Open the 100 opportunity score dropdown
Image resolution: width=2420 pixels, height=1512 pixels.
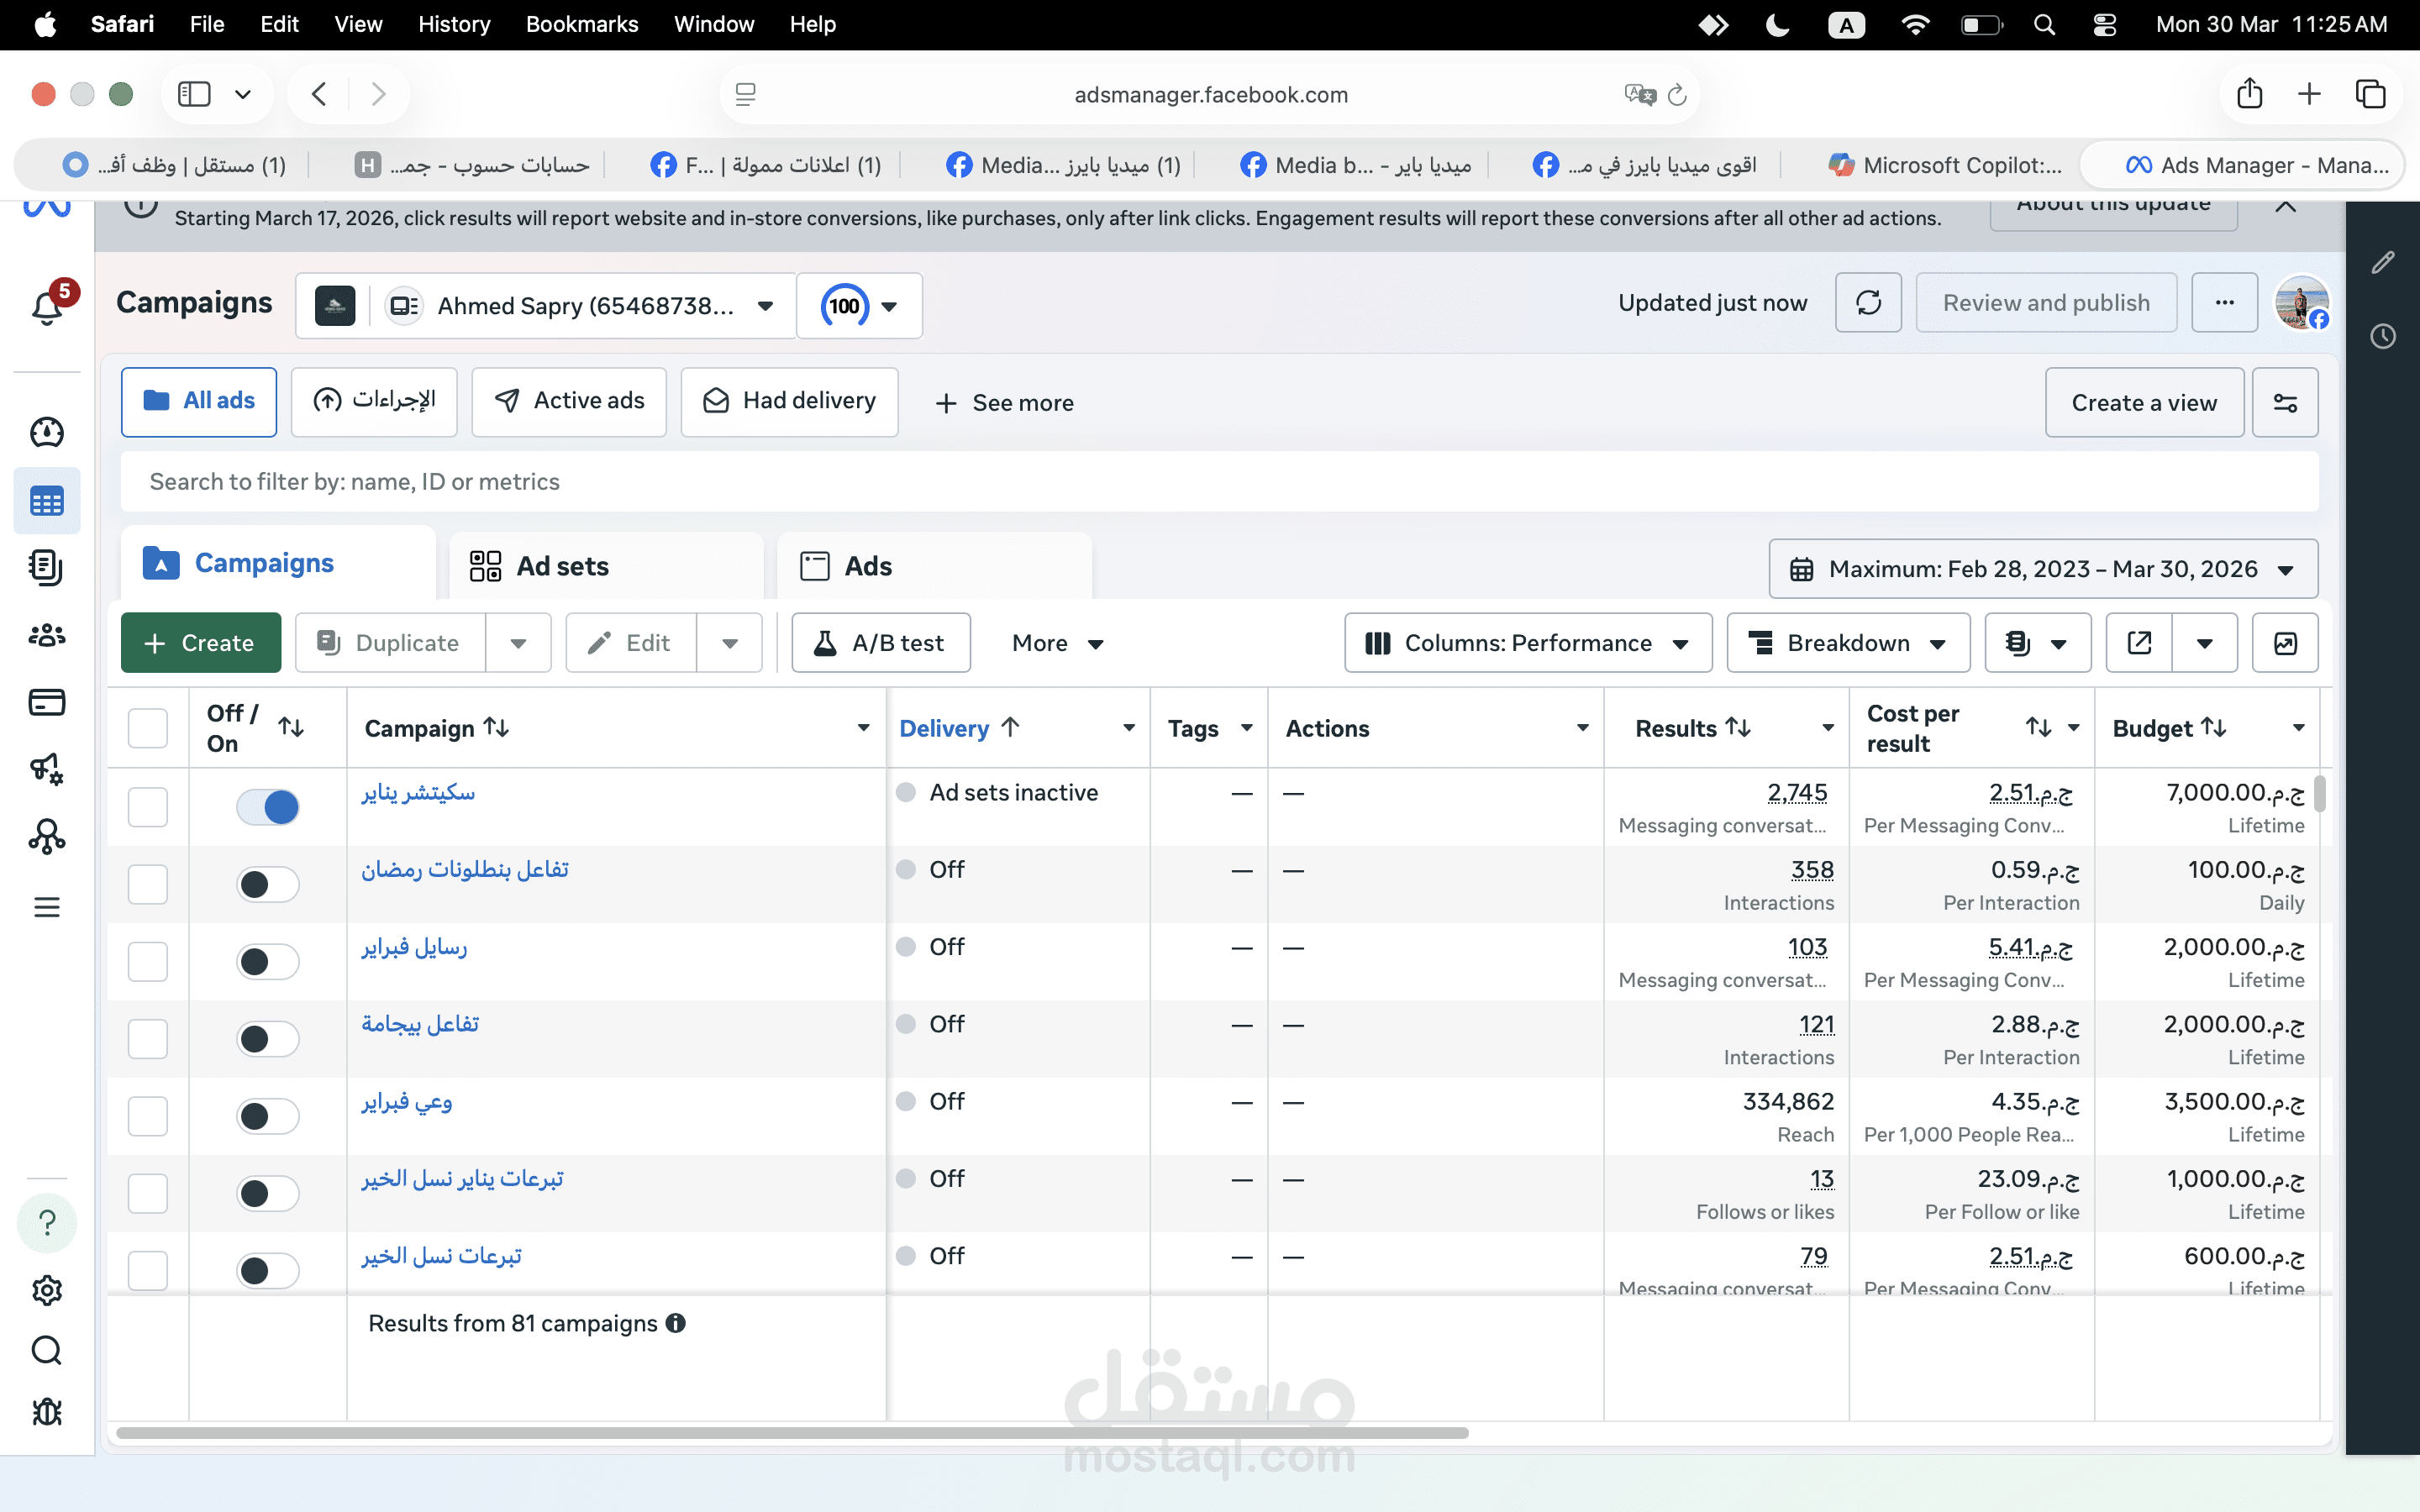point(860,306)
